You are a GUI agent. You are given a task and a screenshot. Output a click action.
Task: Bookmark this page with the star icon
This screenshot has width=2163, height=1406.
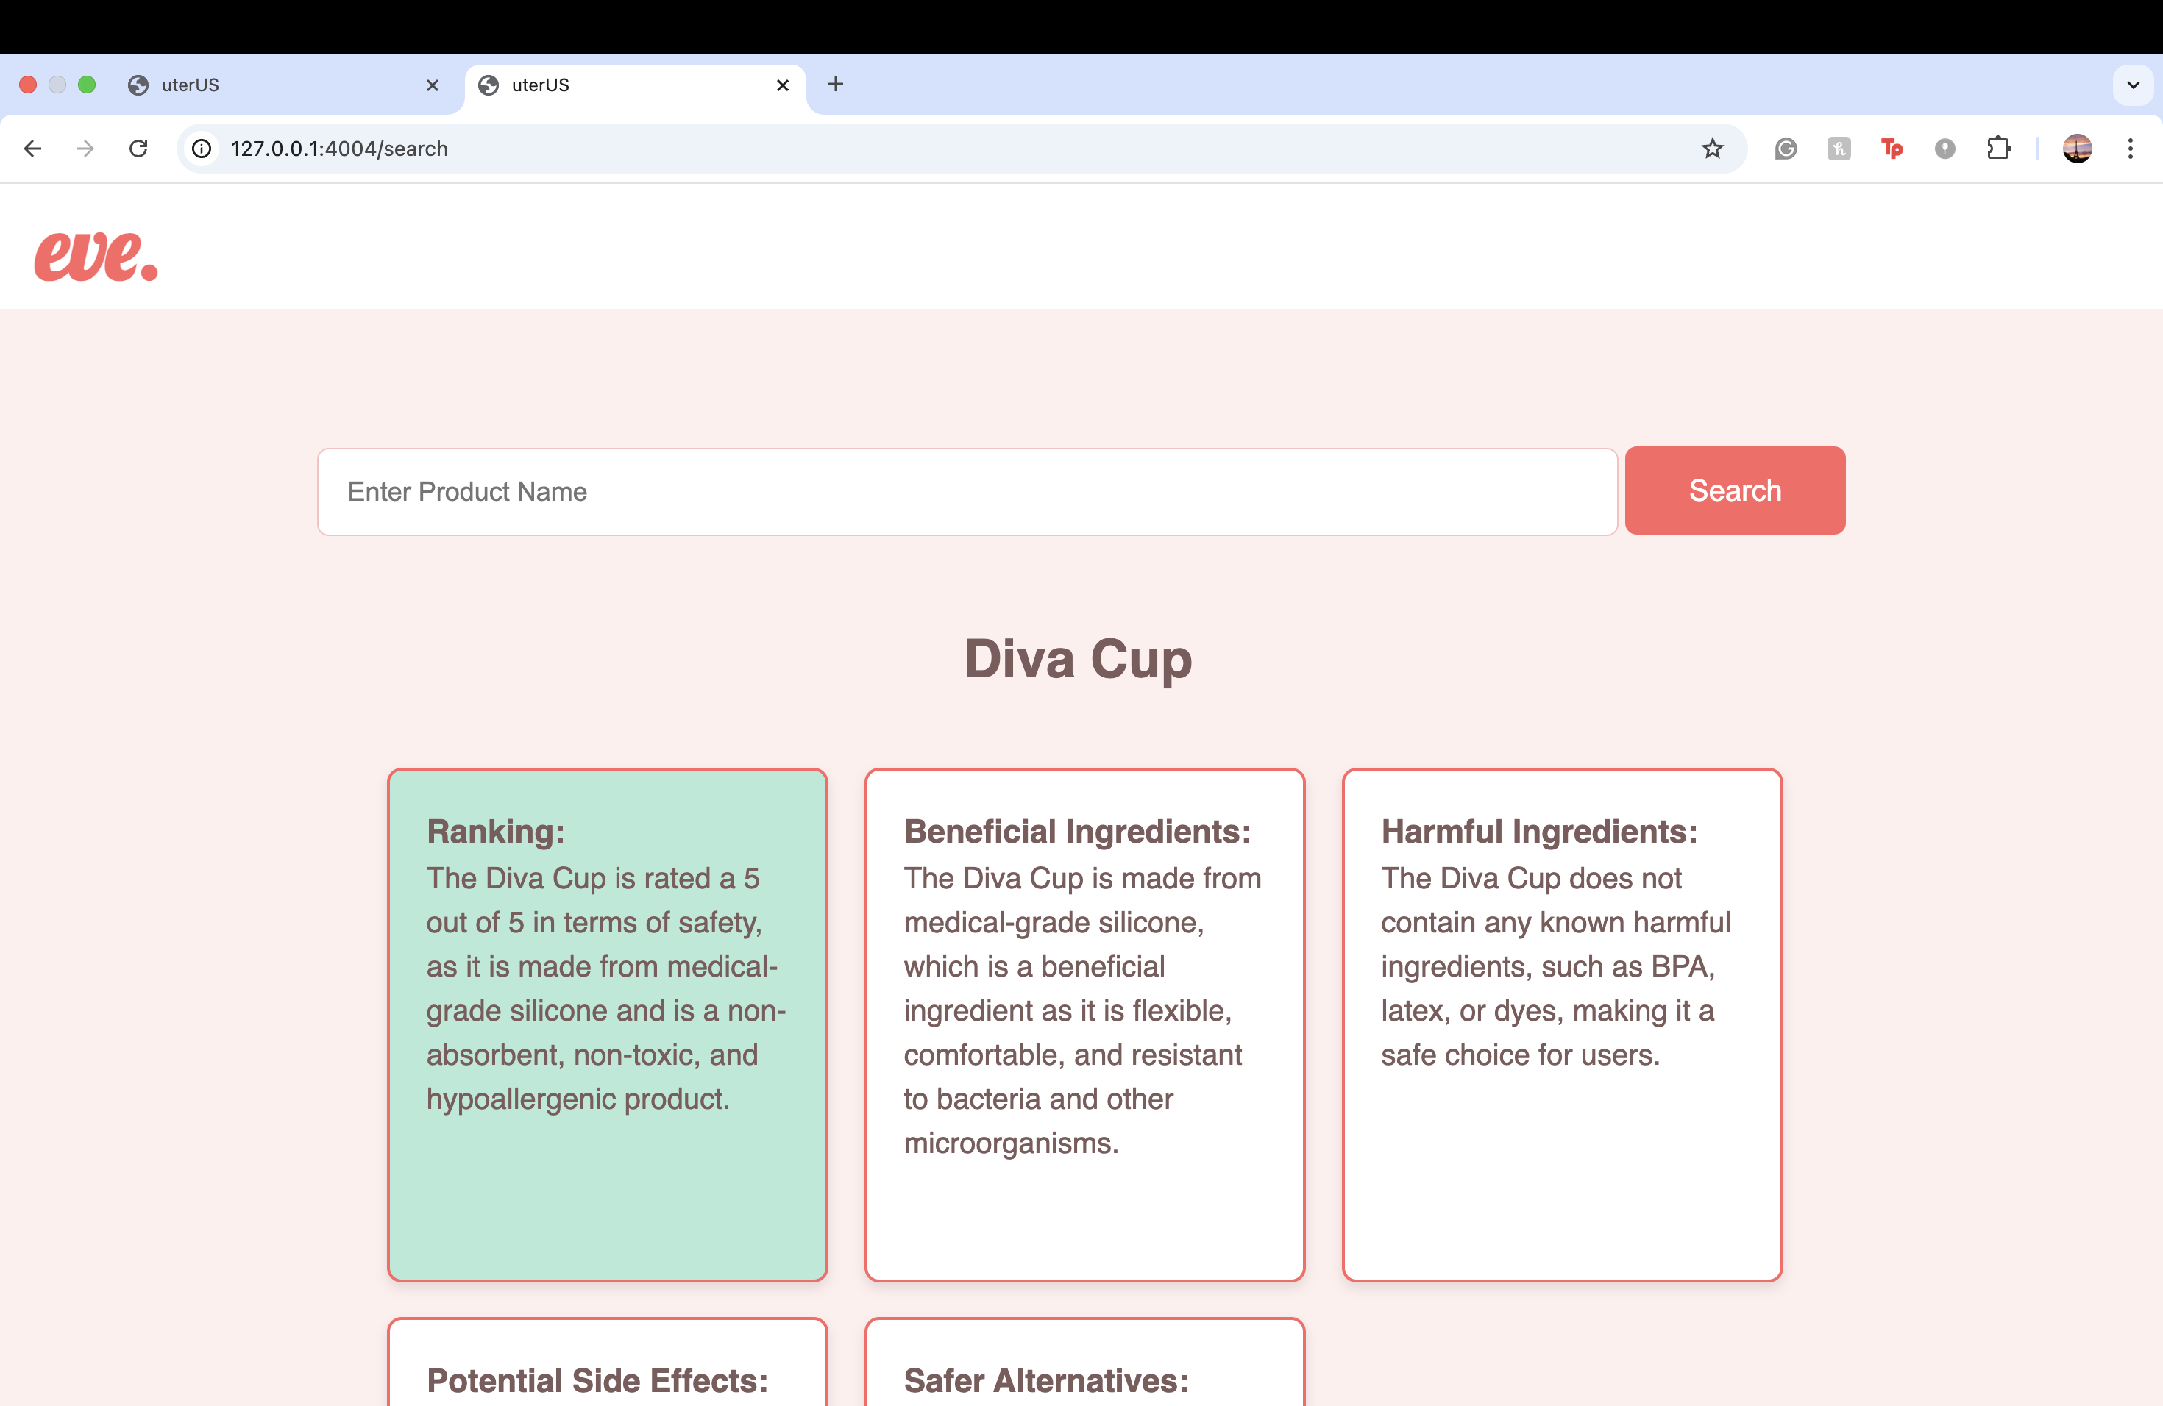click(1712, 148)
